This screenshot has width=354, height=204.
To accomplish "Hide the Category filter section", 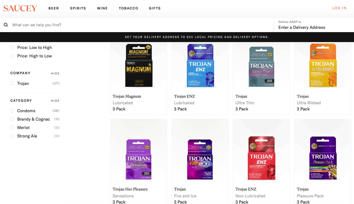I will (x=55, y=101).
